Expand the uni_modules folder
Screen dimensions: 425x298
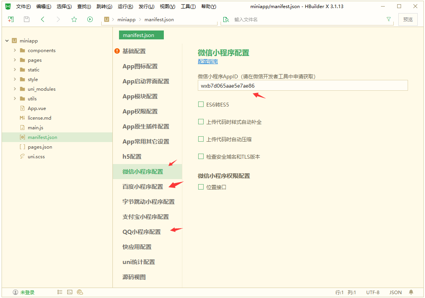click(x=15, y=89)
